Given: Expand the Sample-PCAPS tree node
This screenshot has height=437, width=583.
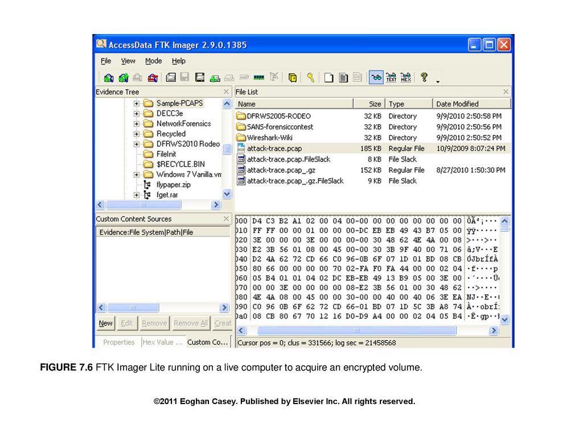Looking at the screenshot, I should (137, 104).
